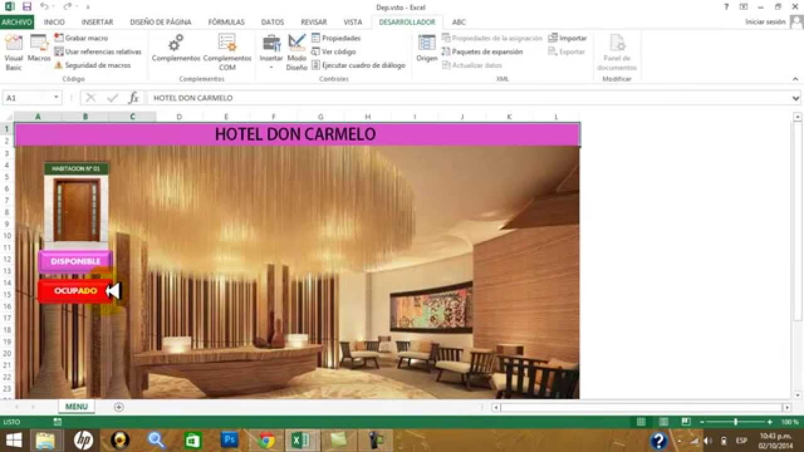Click the Undo arrow
This screenshot has height=452, width=804.
click(x=43, y=7)
